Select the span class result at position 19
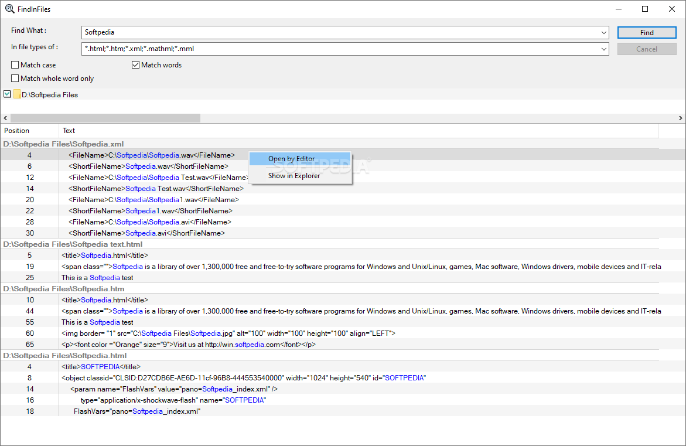The height and width of the screenshot is (446, 686). coord(343,267)
